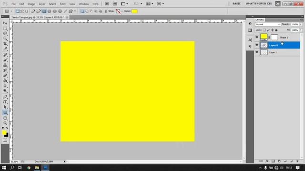Click the shape Color swatch in options bar
The height and width of the screenshot is (171, 305).
point(134,11)
